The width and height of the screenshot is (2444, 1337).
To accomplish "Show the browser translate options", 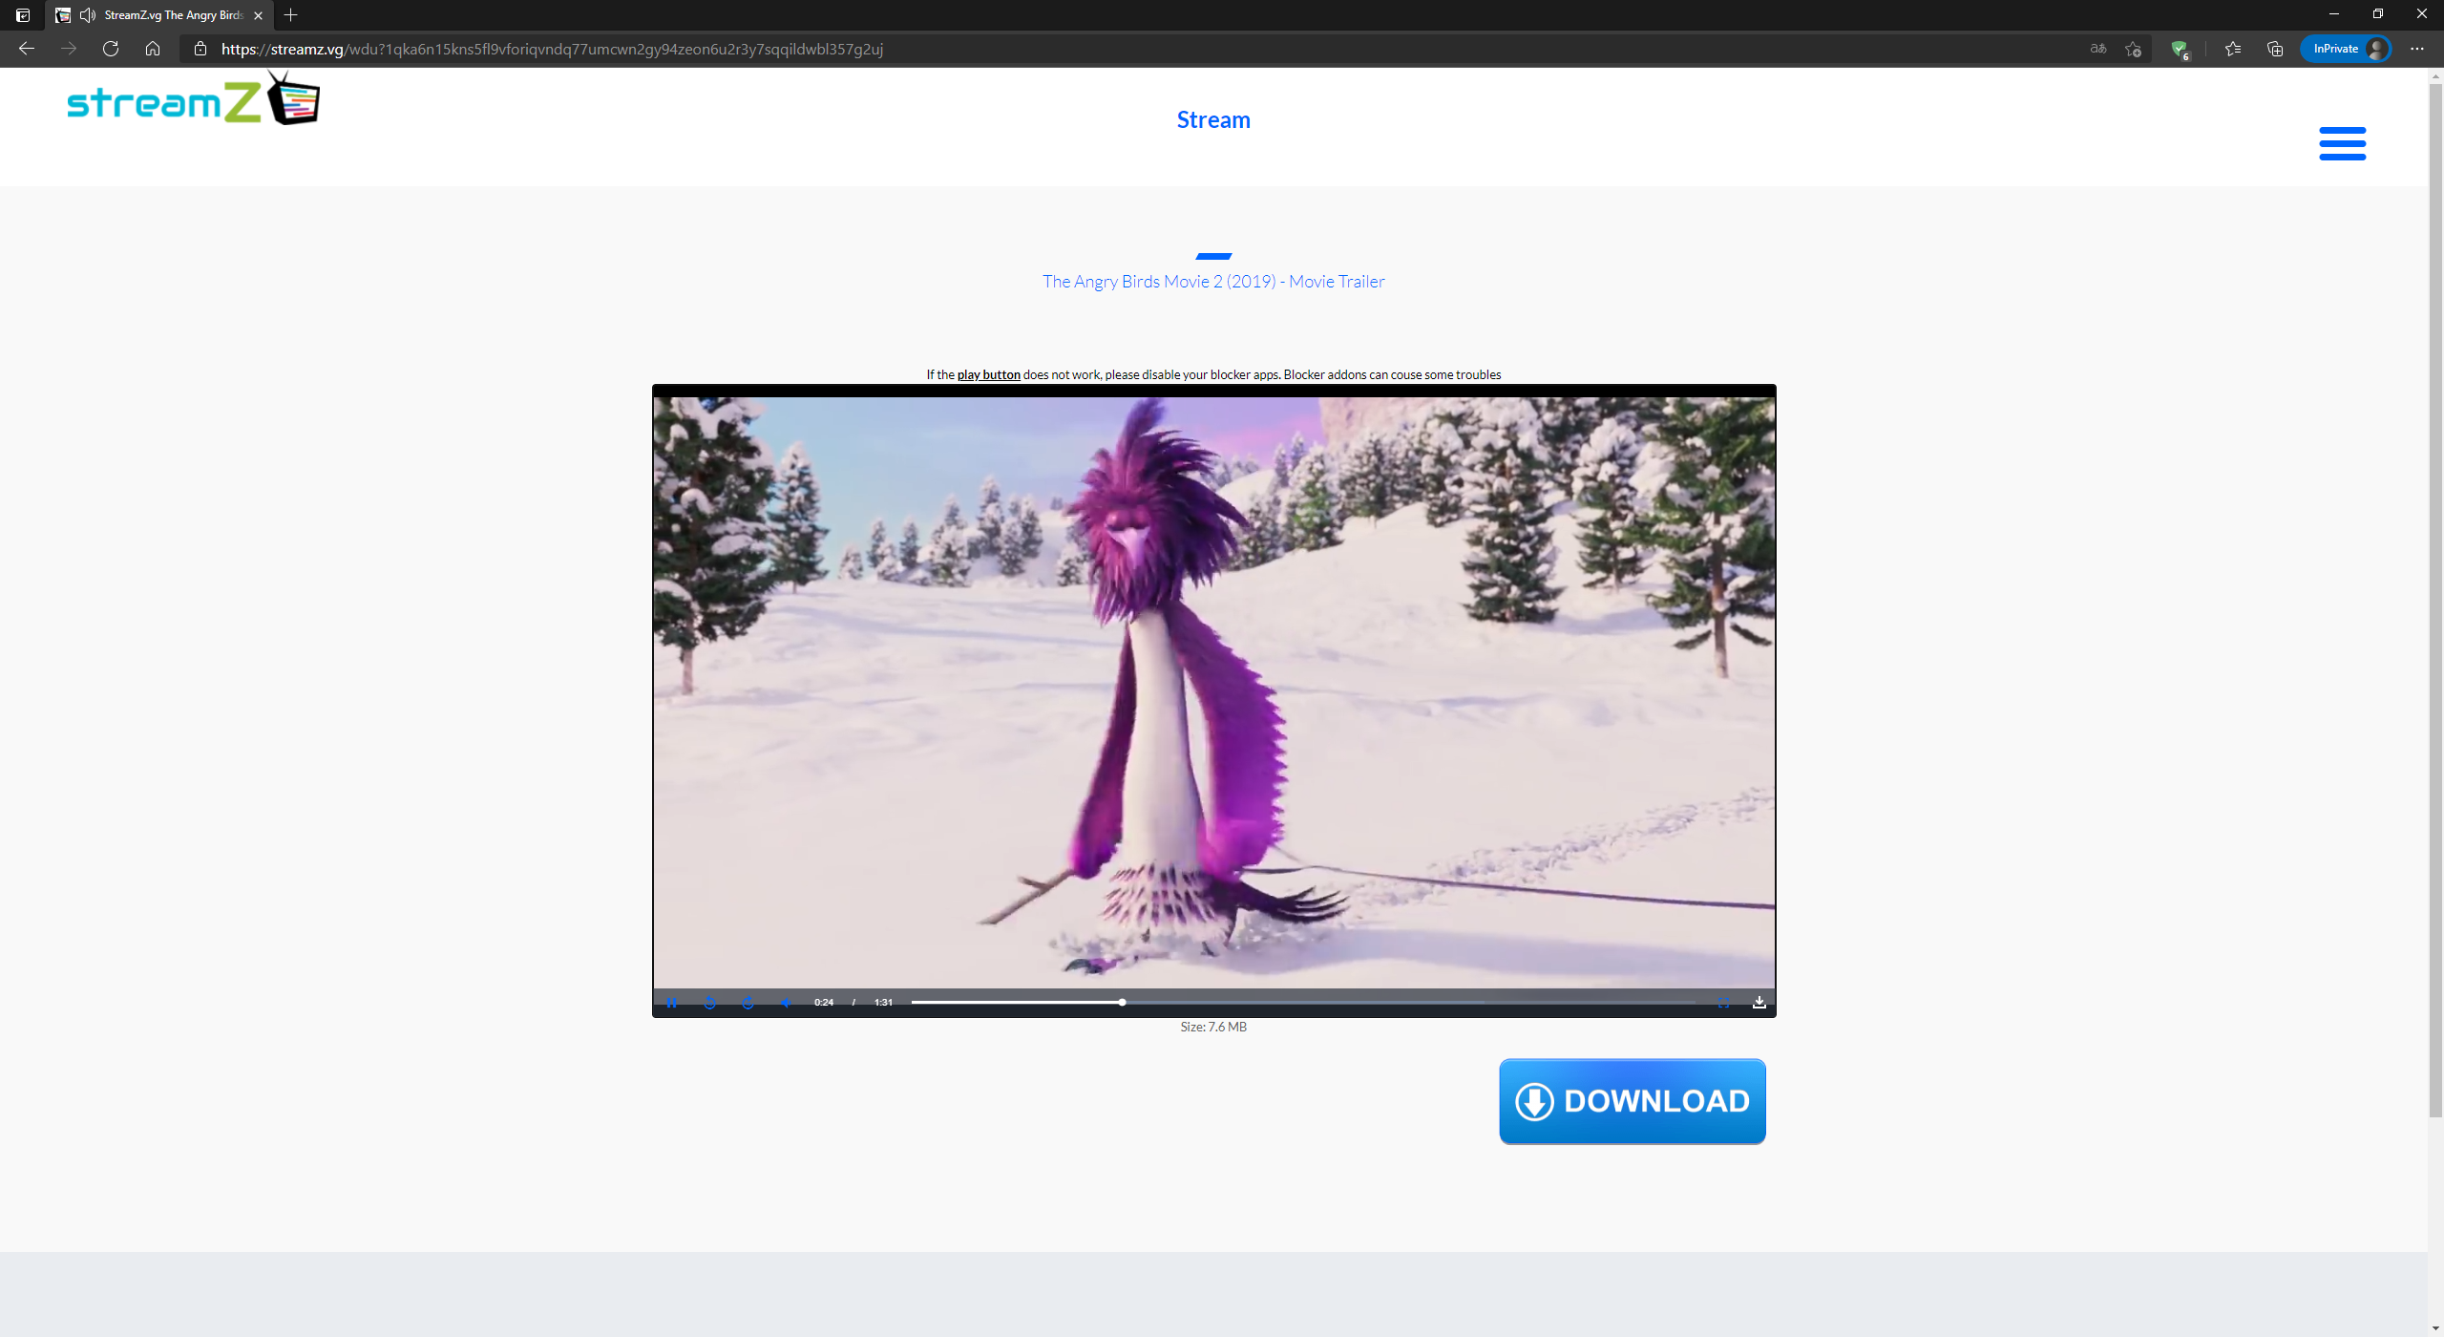I will 2097,49.
